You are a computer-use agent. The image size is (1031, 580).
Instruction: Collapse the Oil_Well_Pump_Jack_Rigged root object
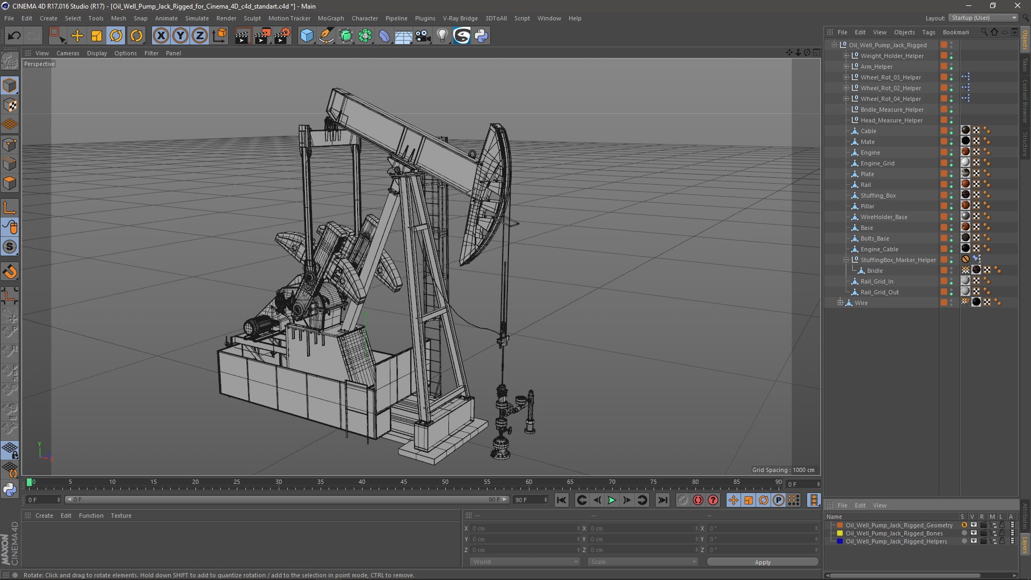834,45
